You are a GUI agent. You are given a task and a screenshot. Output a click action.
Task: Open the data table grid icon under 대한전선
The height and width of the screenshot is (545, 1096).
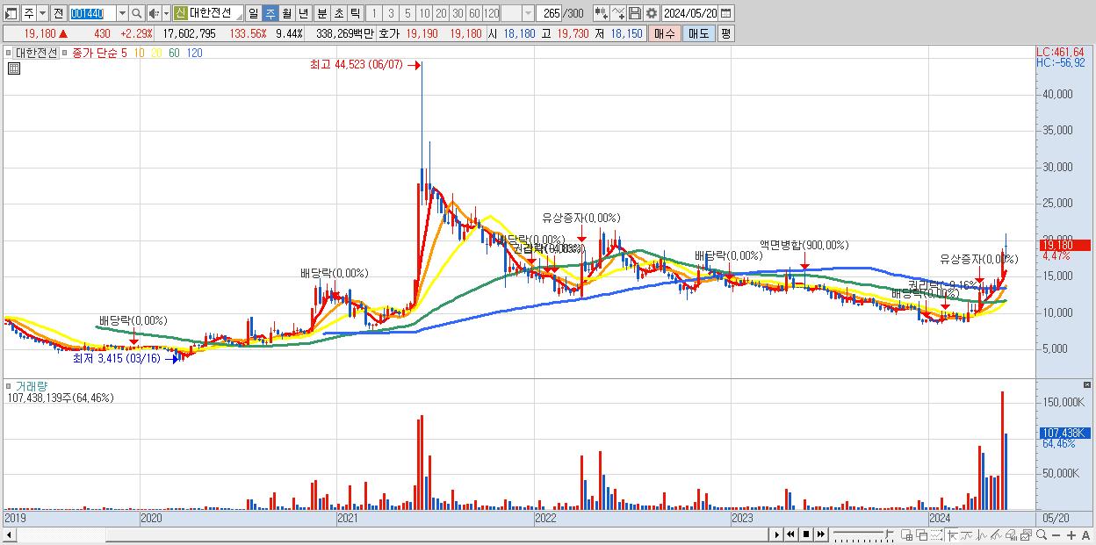pyautogui.click(x=13, y=68)
